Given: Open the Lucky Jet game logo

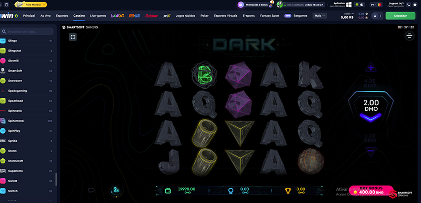Looking at the screenshot, I should [x=117, y=16].
